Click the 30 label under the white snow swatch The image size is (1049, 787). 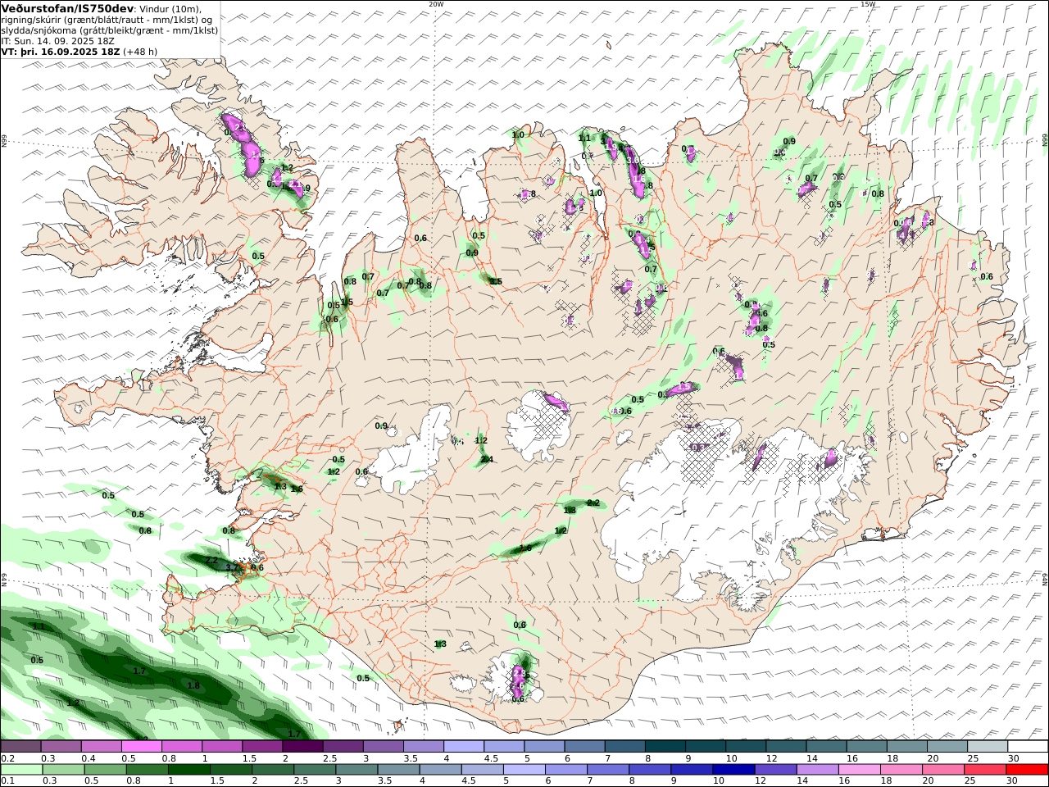click(1014, 758)
